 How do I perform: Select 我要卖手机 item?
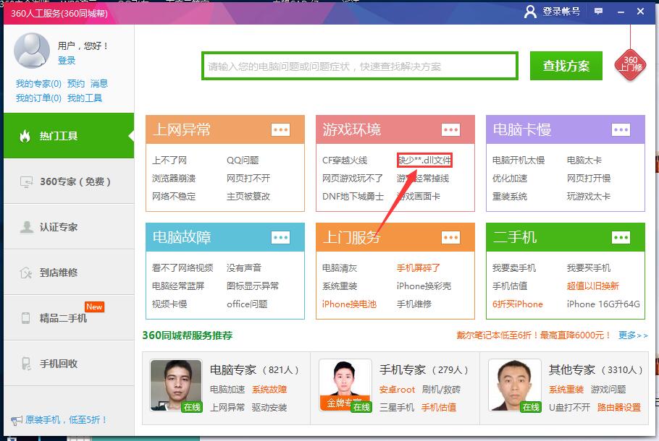click(x=514, y=267)
